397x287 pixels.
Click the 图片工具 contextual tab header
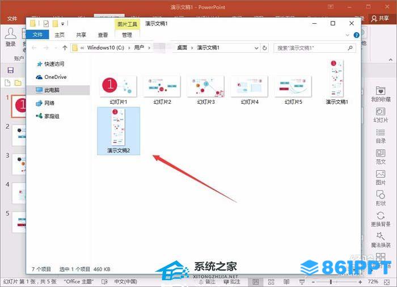coord(127,24)
